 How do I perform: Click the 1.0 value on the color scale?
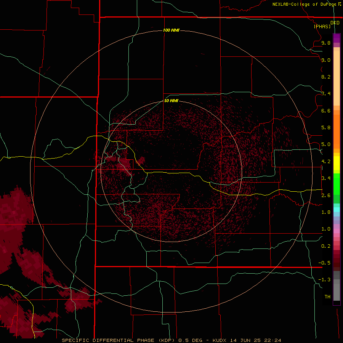coord(326,229)
